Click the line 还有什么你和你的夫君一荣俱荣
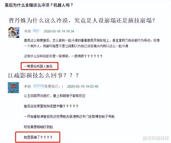The image size is (171, 143). [63, 56]
